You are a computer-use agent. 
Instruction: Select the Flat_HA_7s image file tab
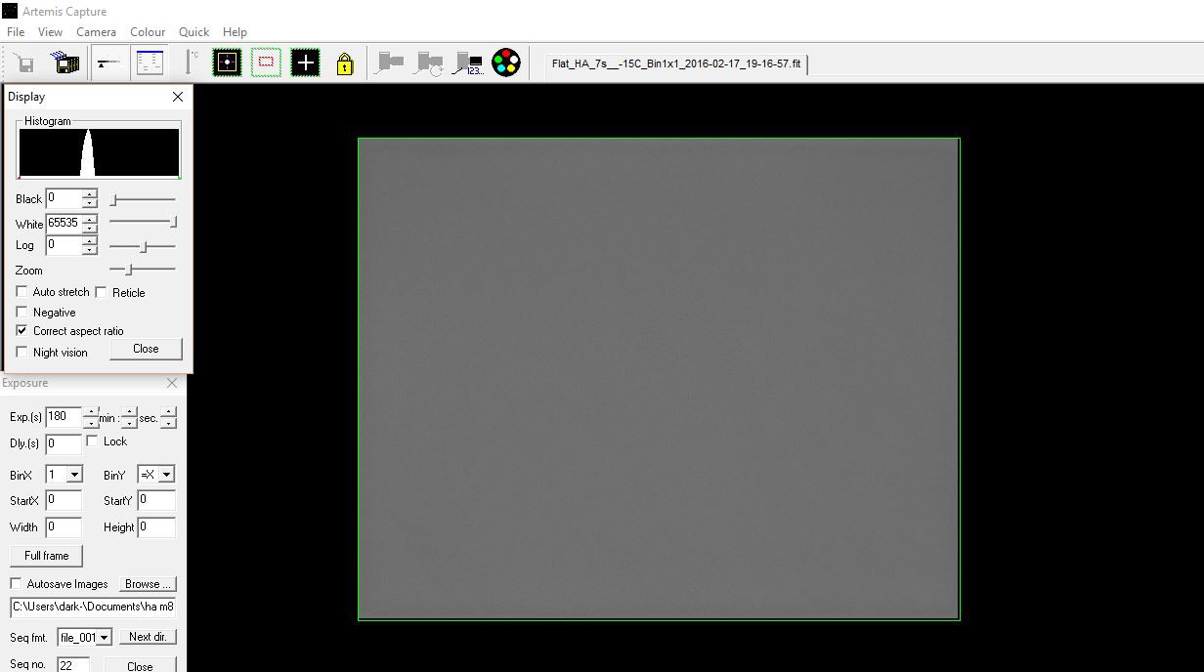coord(676,64)
